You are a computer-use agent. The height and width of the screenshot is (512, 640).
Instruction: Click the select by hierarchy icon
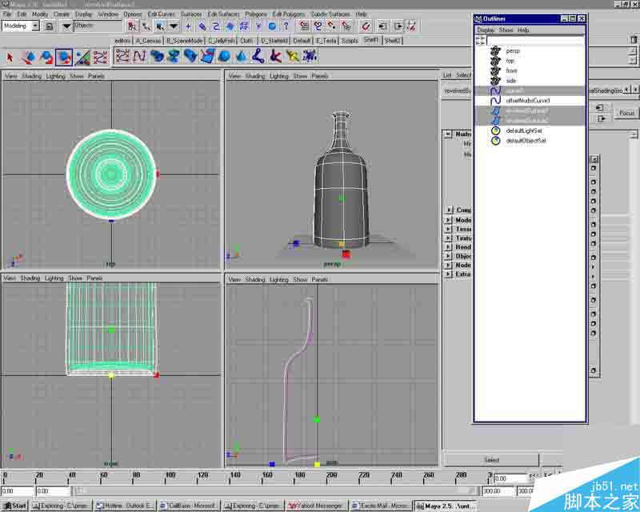click(132, 26)
